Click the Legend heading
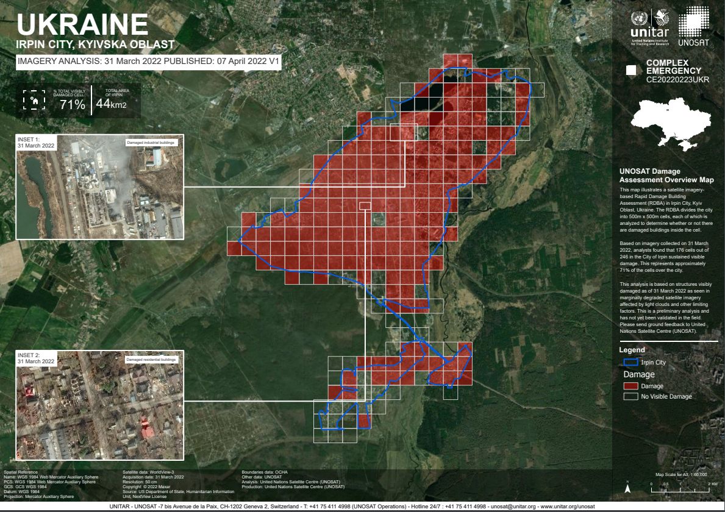725x512 pixels. click(632, 350)
